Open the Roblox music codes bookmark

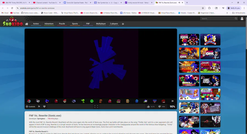point(30,13)
